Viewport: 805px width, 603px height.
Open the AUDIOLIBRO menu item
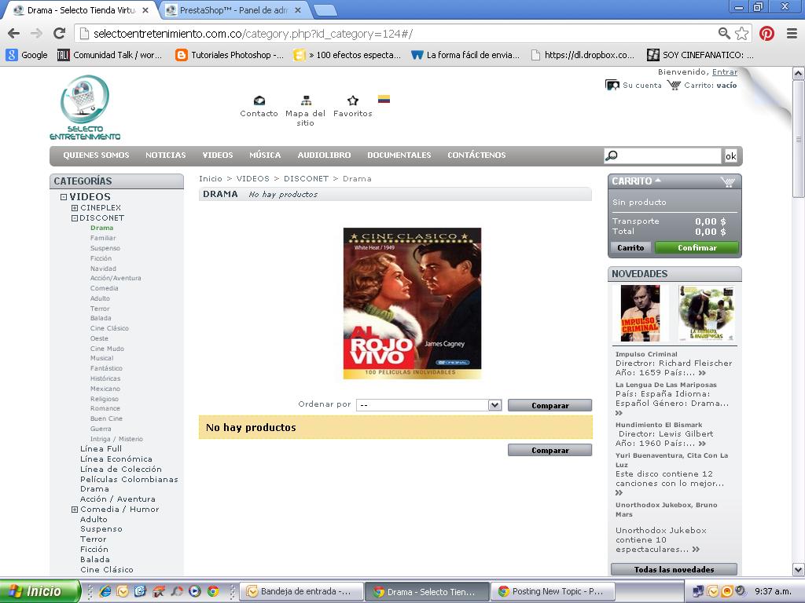pyautogui.click(x=324, y=155)
